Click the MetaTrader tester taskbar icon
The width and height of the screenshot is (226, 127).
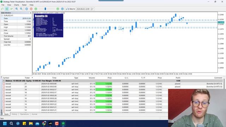coord(63,123)
